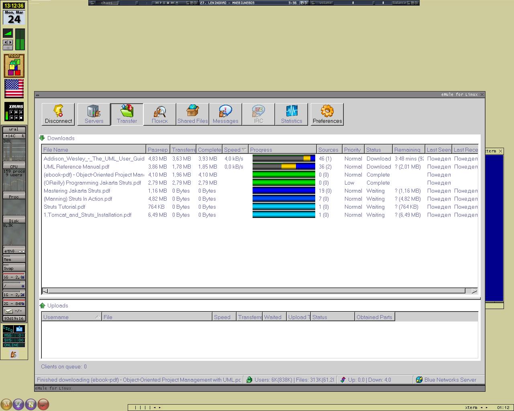Click the Progress column header
This screenshot has width=514, height=411.
[282, 150]
